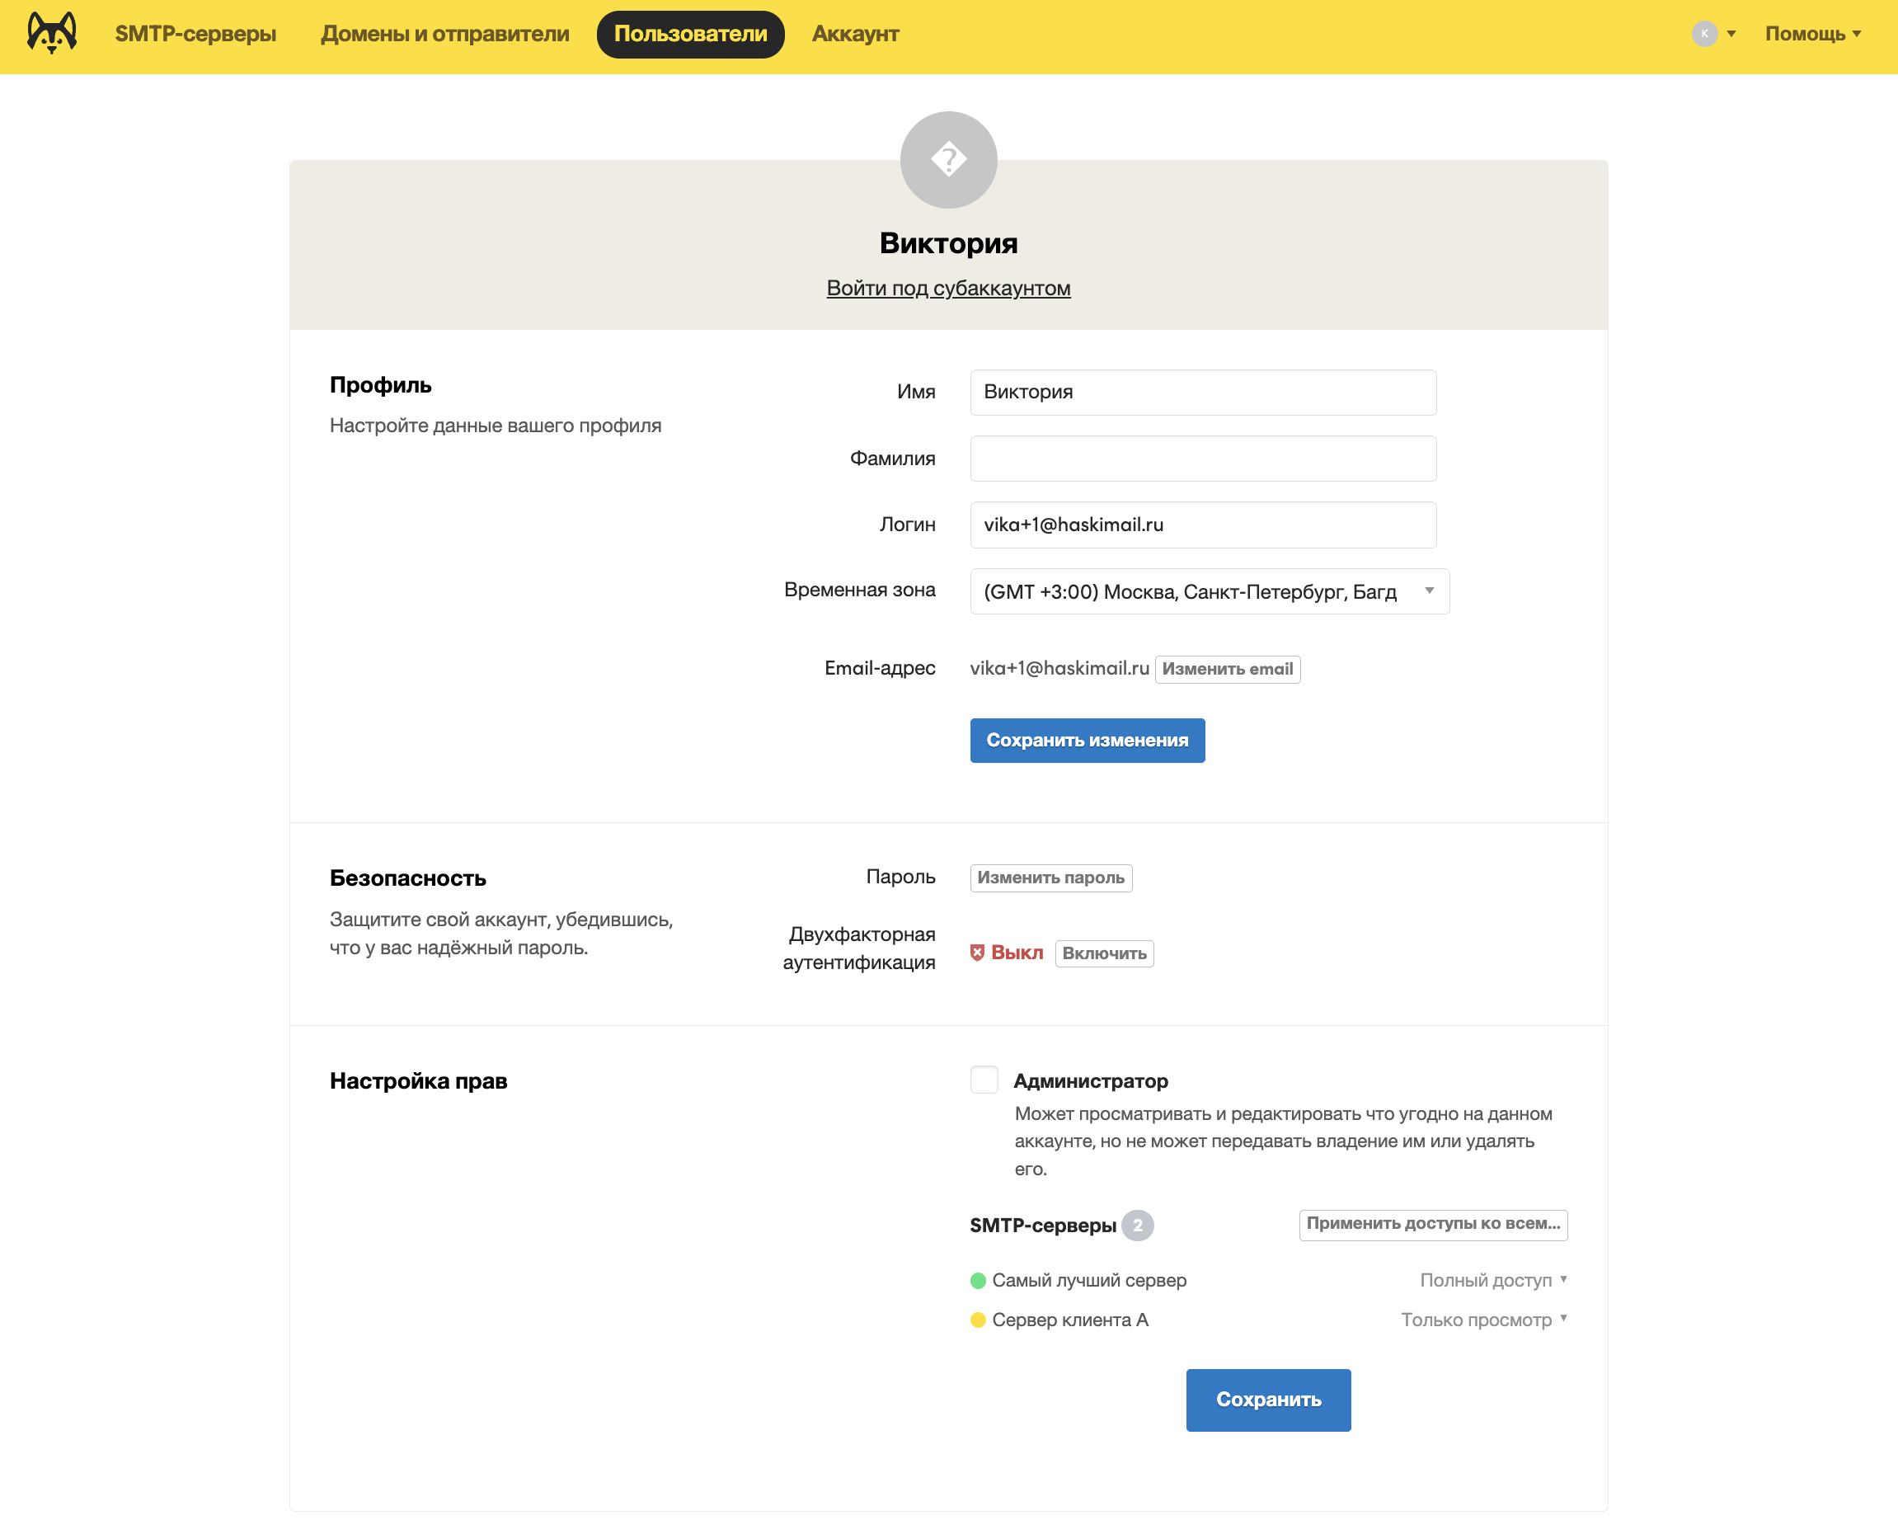Click the SMTP-серверы section heading
This screenshot has width=1898, height=1534.
click(x=1042, y=1226)
